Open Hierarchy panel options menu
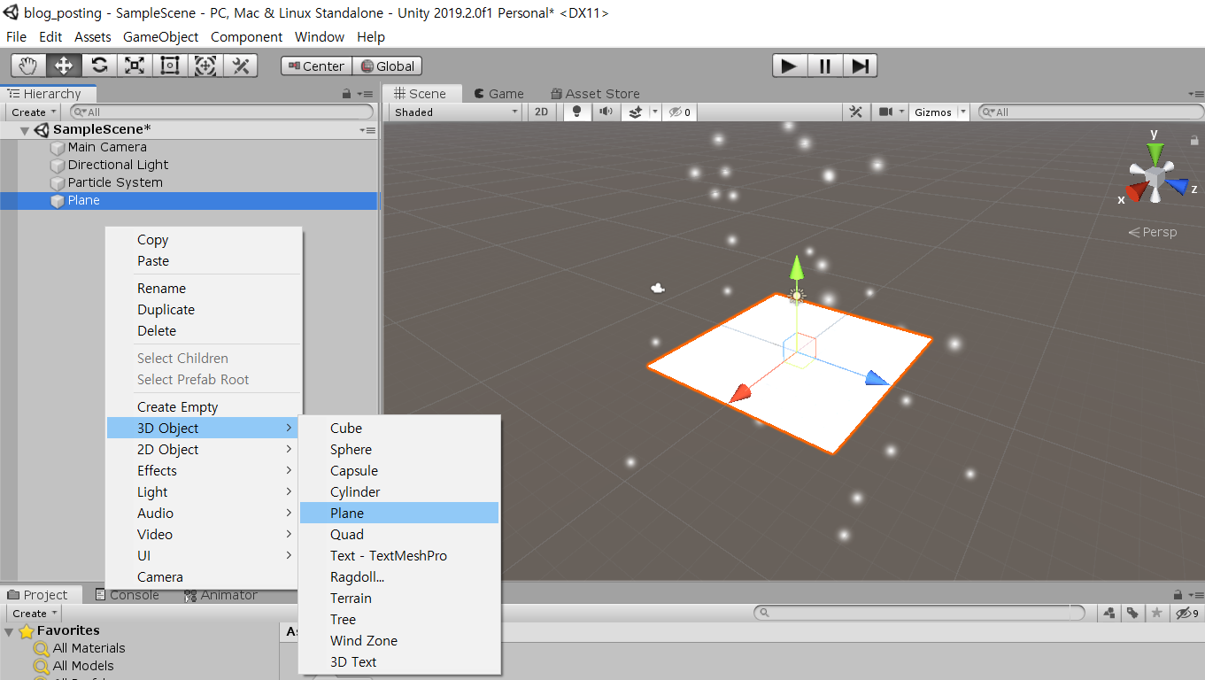1205x680 pixels. tap(367, 93)
